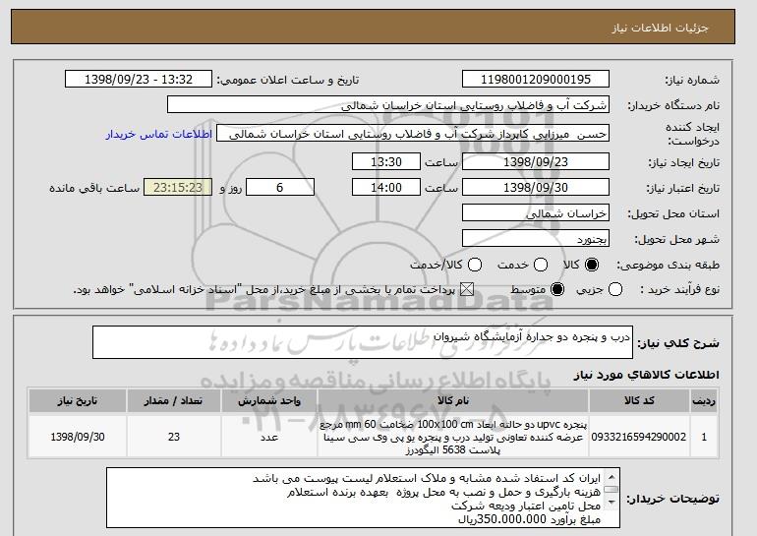This screenshot has width=757, height=536.
Task: Select the متوسط purchase type radio
Action: [557, 290]
